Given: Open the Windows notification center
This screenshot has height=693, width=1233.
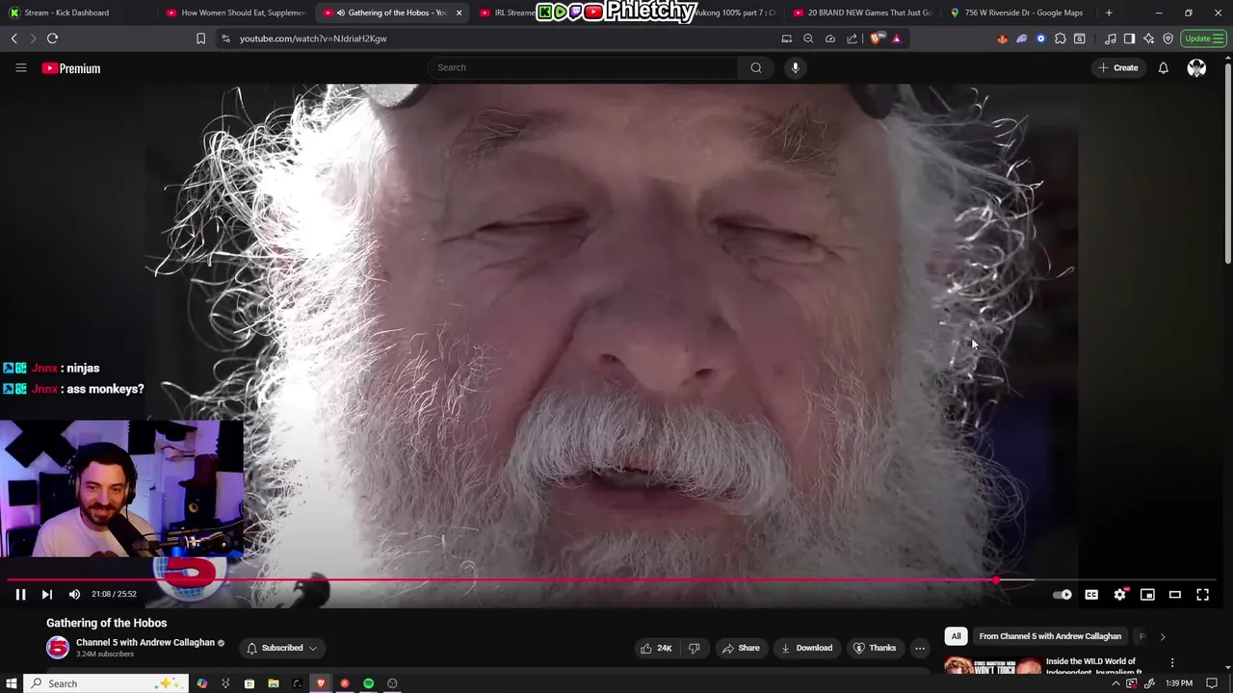Looking at the screenshot, I should tap(1212, 683).
